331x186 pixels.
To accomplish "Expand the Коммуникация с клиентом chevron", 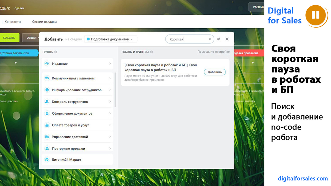I will (110, 78).
